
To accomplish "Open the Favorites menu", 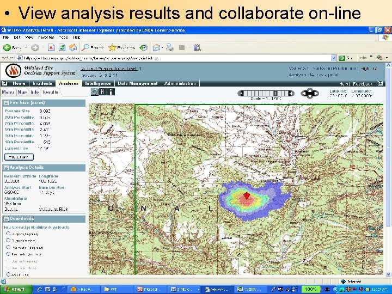I will point(46,37).
